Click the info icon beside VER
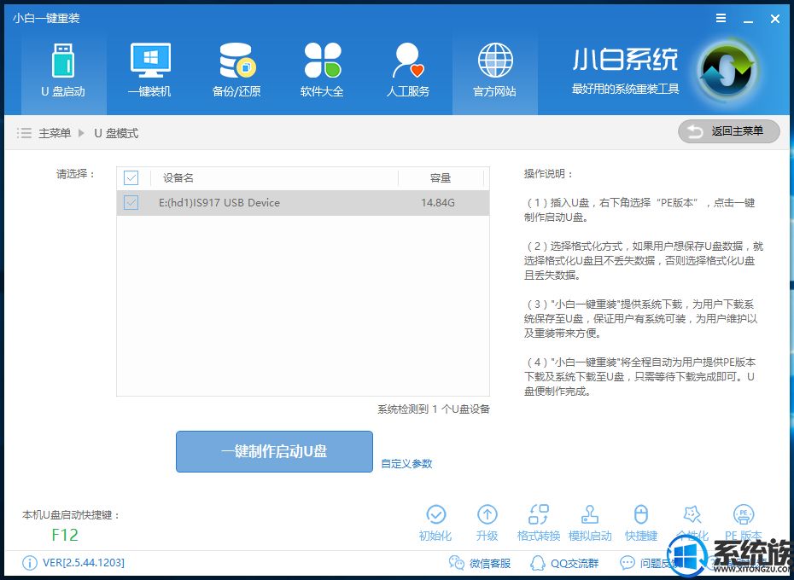This screenshot has height=580, width=794. coord(30,563)
